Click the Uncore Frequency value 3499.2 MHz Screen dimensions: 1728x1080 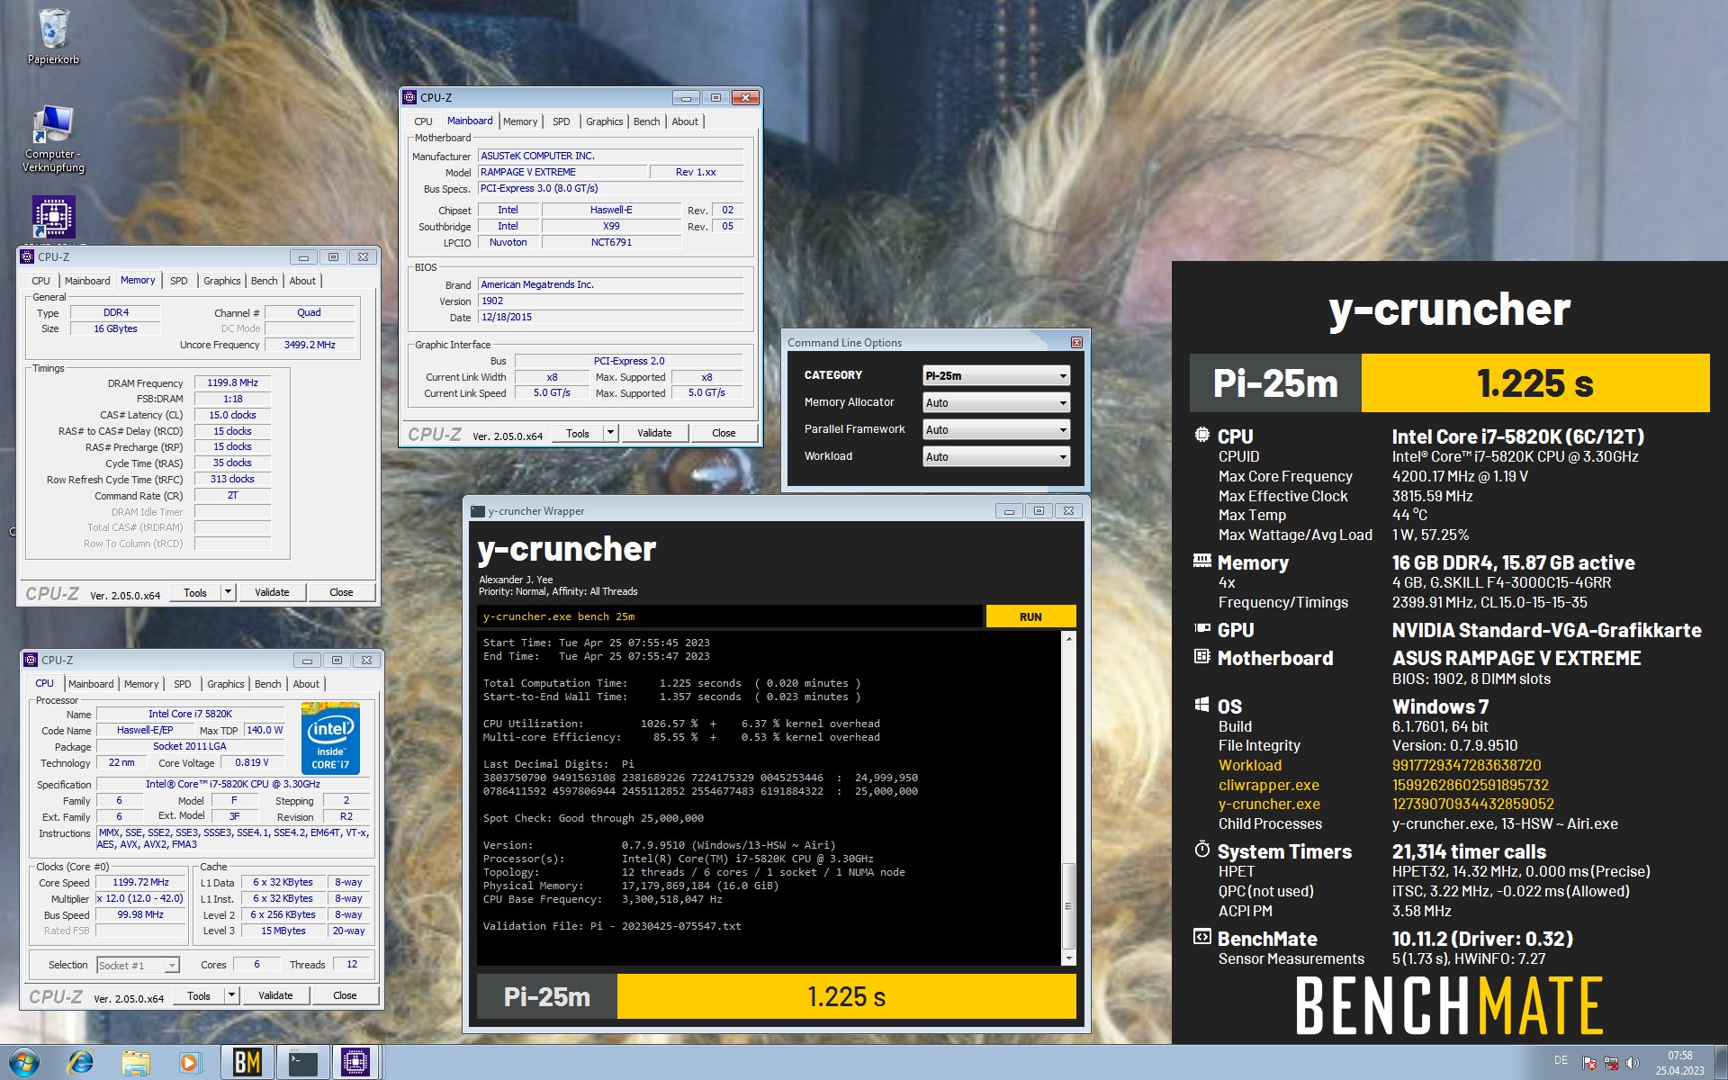[x=310, y=345]
